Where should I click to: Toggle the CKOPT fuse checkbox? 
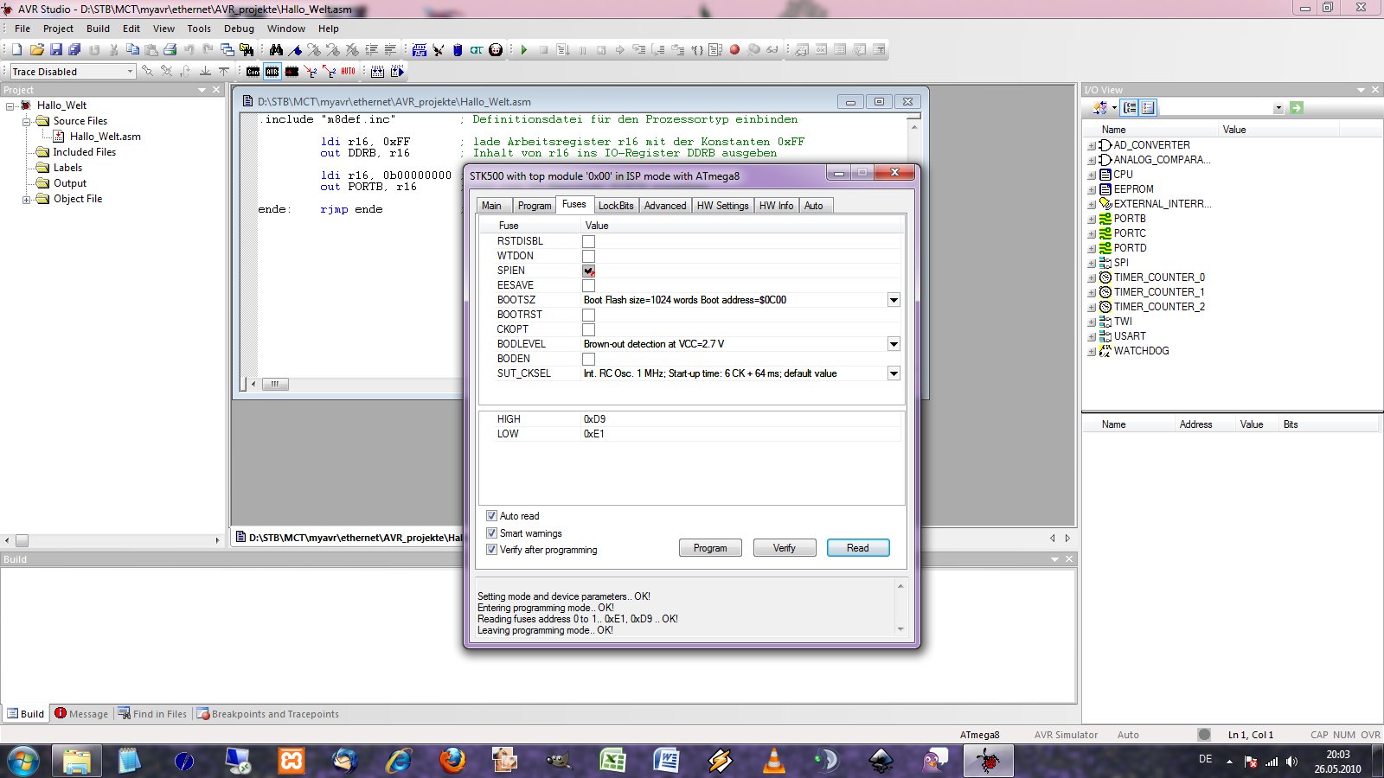(588, 329)
